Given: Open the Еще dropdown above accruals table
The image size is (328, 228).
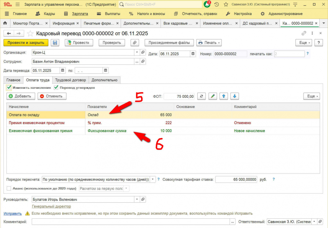Looking at the screenshot, I should click(312, 96).
